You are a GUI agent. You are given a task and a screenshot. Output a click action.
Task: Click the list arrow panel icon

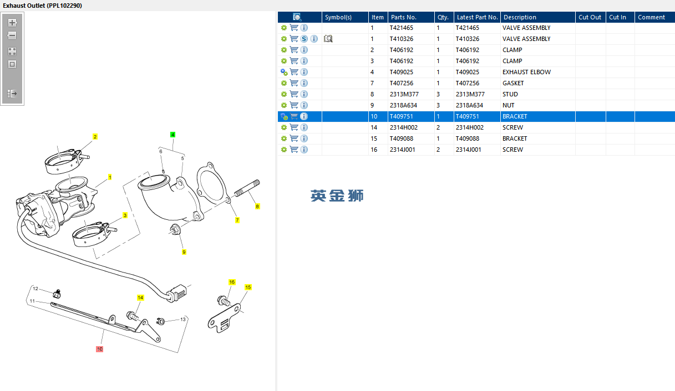click(12, 94)
